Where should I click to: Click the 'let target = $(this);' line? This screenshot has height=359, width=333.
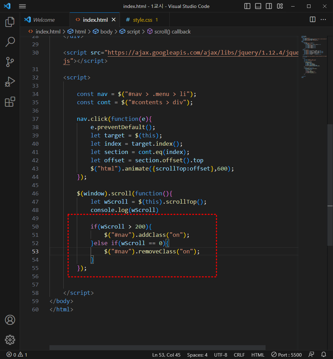[126, 136]
